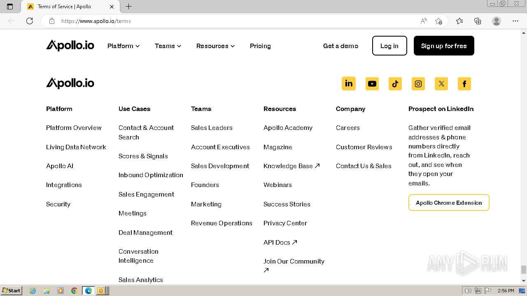Image resolution: width=527 pixels, height=296 pixels.
Task: Open Contact Us & Sales link
Action: click(364, 166)
